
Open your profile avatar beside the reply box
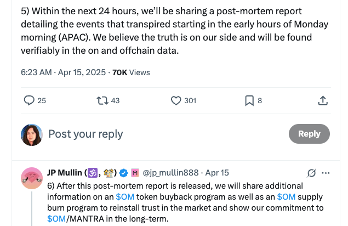(32, 134)
